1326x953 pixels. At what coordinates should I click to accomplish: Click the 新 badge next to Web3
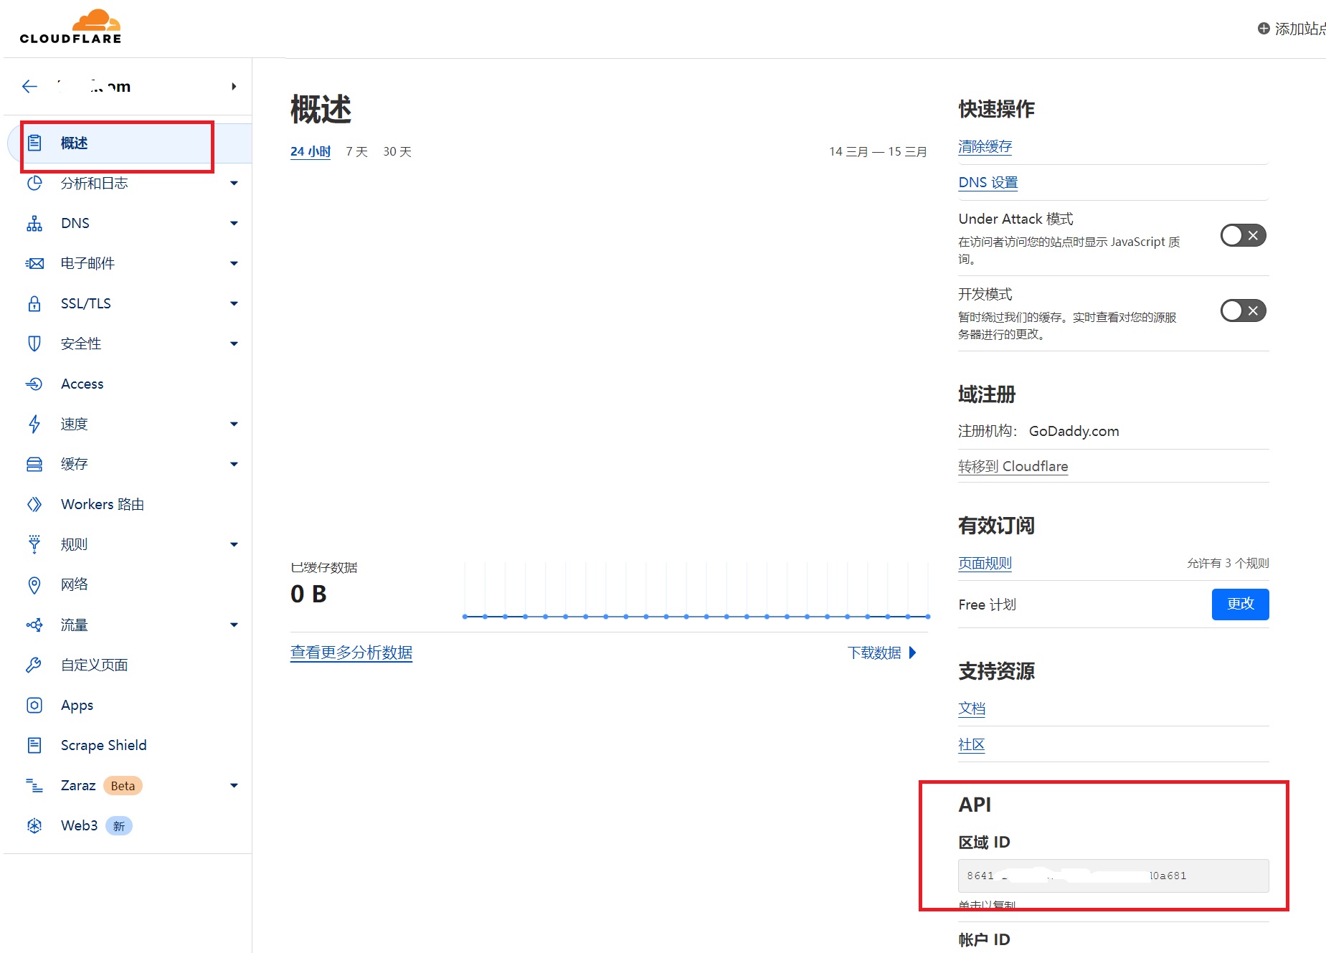click(x=119, y=826)
